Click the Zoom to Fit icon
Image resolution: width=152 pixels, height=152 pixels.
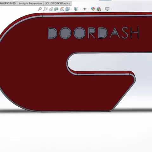tap(40, 9)
